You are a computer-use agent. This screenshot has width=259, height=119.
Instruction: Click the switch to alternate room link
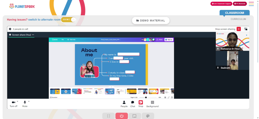pyautogui.click(x=45, y=20)
